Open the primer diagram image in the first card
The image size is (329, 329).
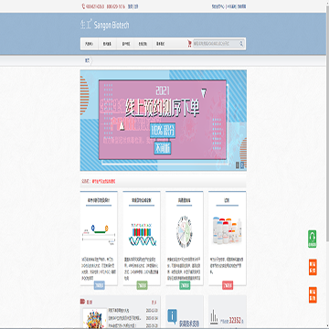(99, 235)
